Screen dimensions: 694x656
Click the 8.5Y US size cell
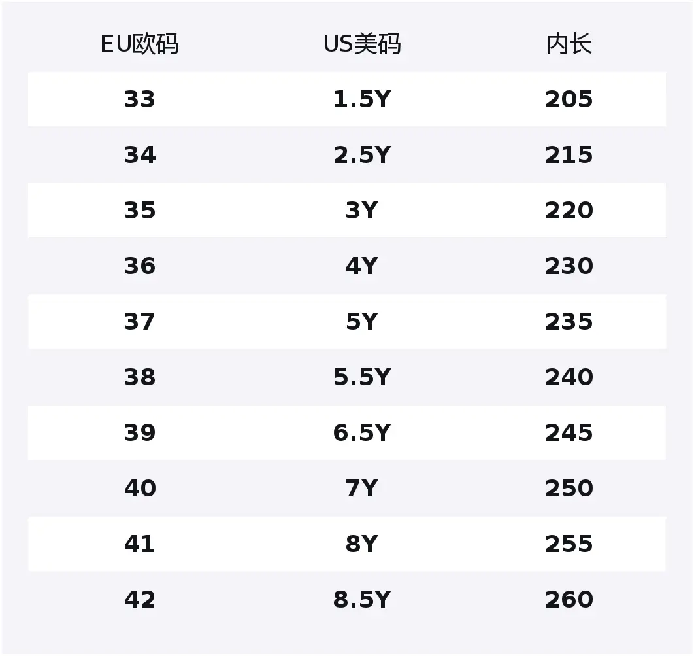pos(361,600)
